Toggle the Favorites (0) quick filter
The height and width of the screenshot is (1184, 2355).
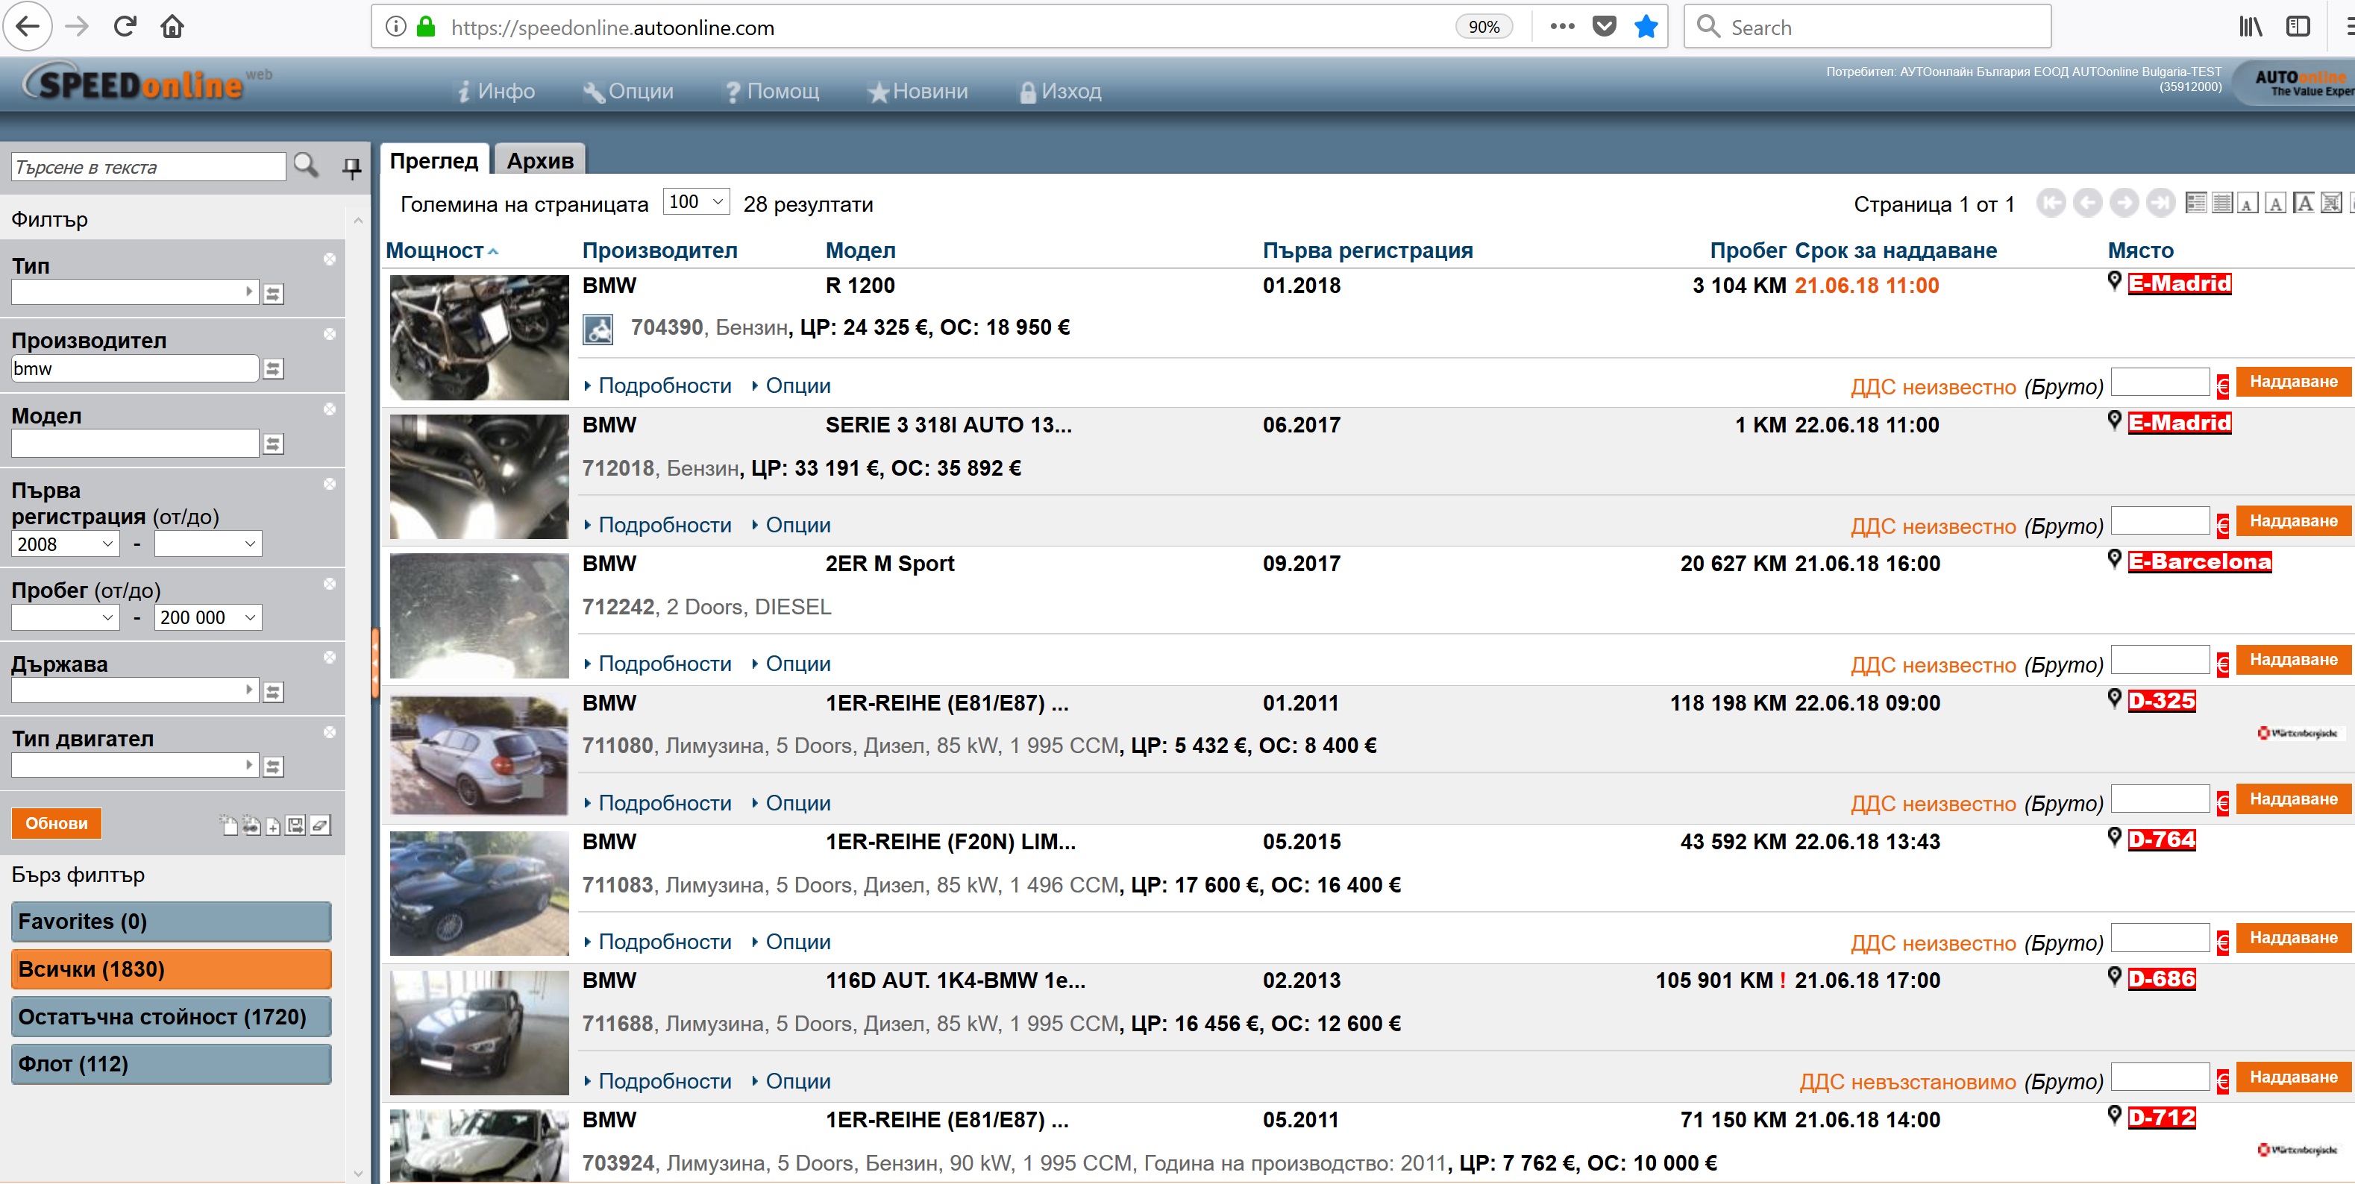tap(171, 921)
